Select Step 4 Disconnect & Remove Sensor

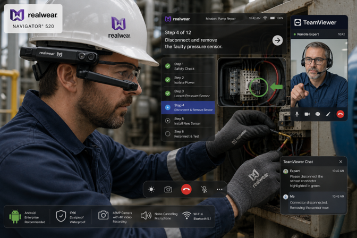point(188,107)
